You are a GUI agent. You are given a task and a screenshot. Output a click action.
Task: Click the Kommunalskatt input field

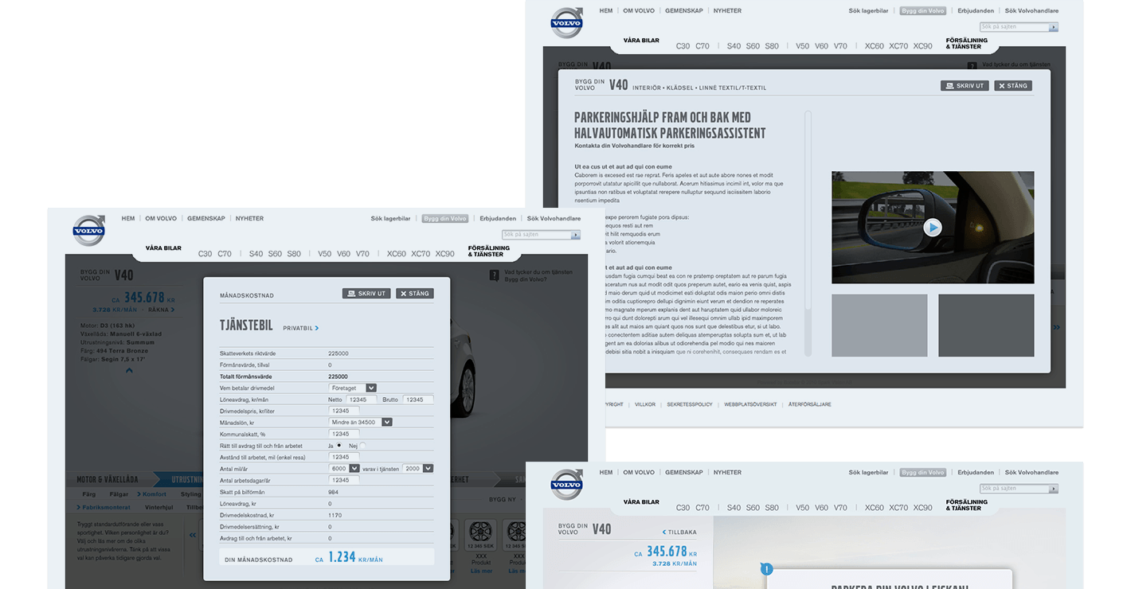[x=344, y=434]
